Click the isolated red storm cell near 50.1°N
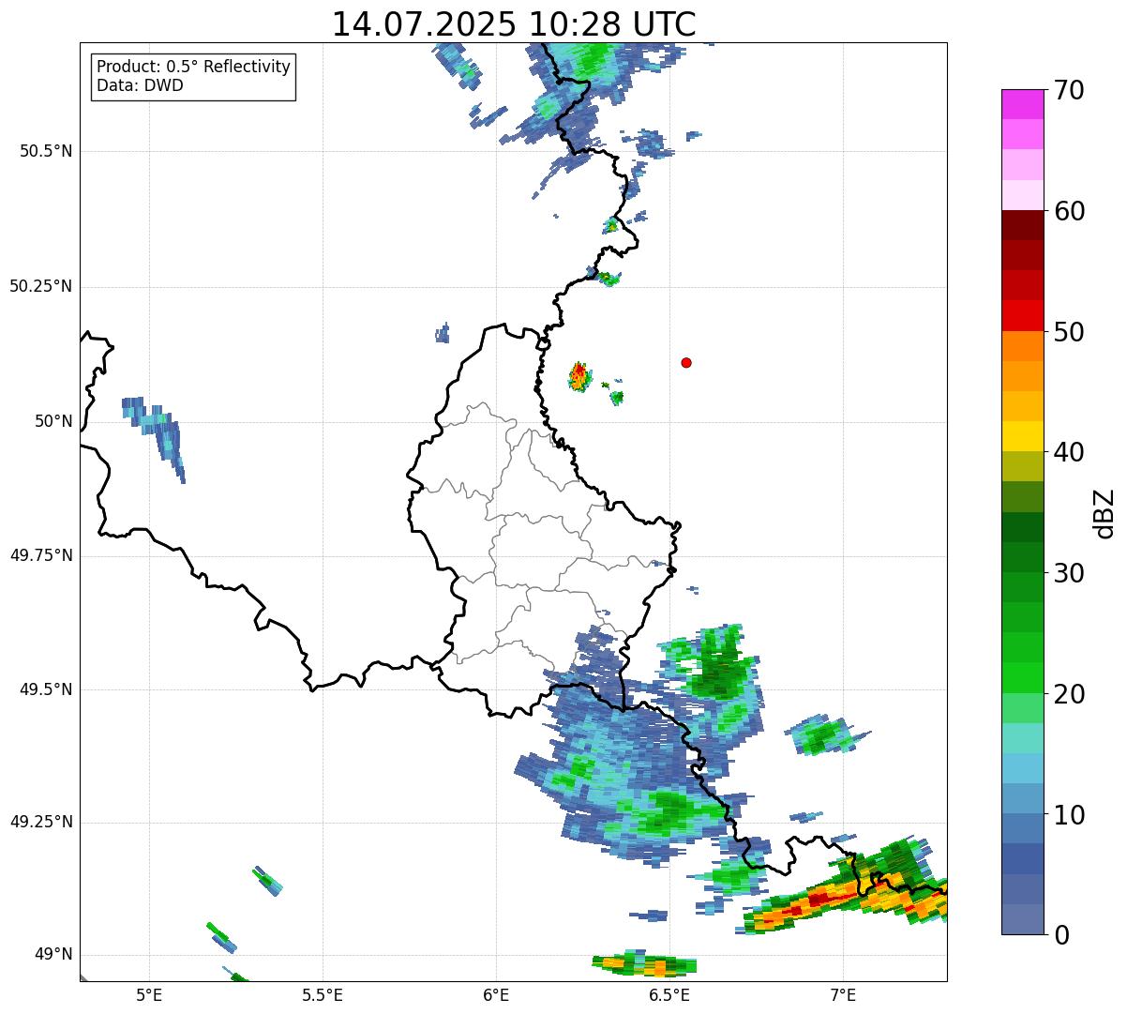This screenshot has width=1127, height=1014. click(x=579, y=376)
